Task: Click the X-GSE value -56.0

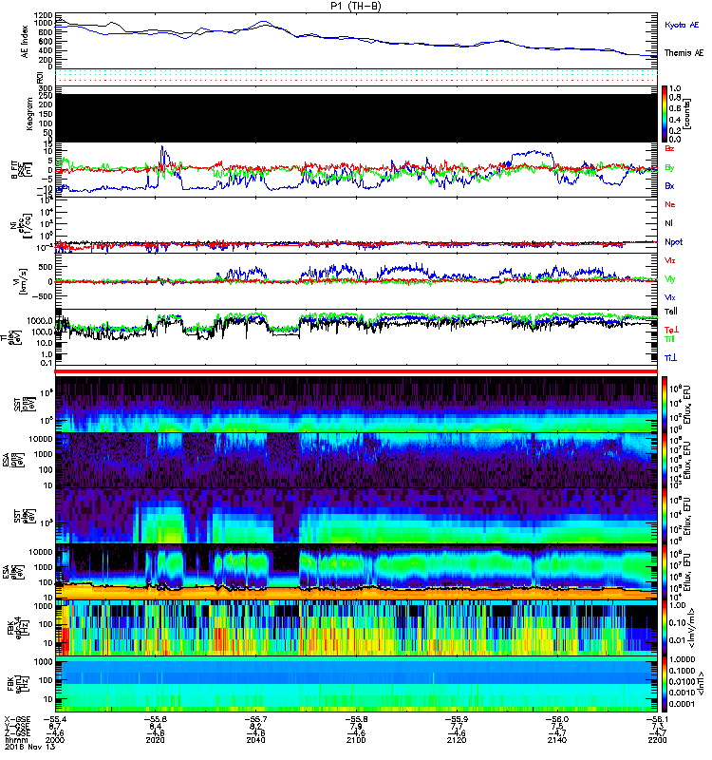Action: pyautogui.click(x=557, y=719)
